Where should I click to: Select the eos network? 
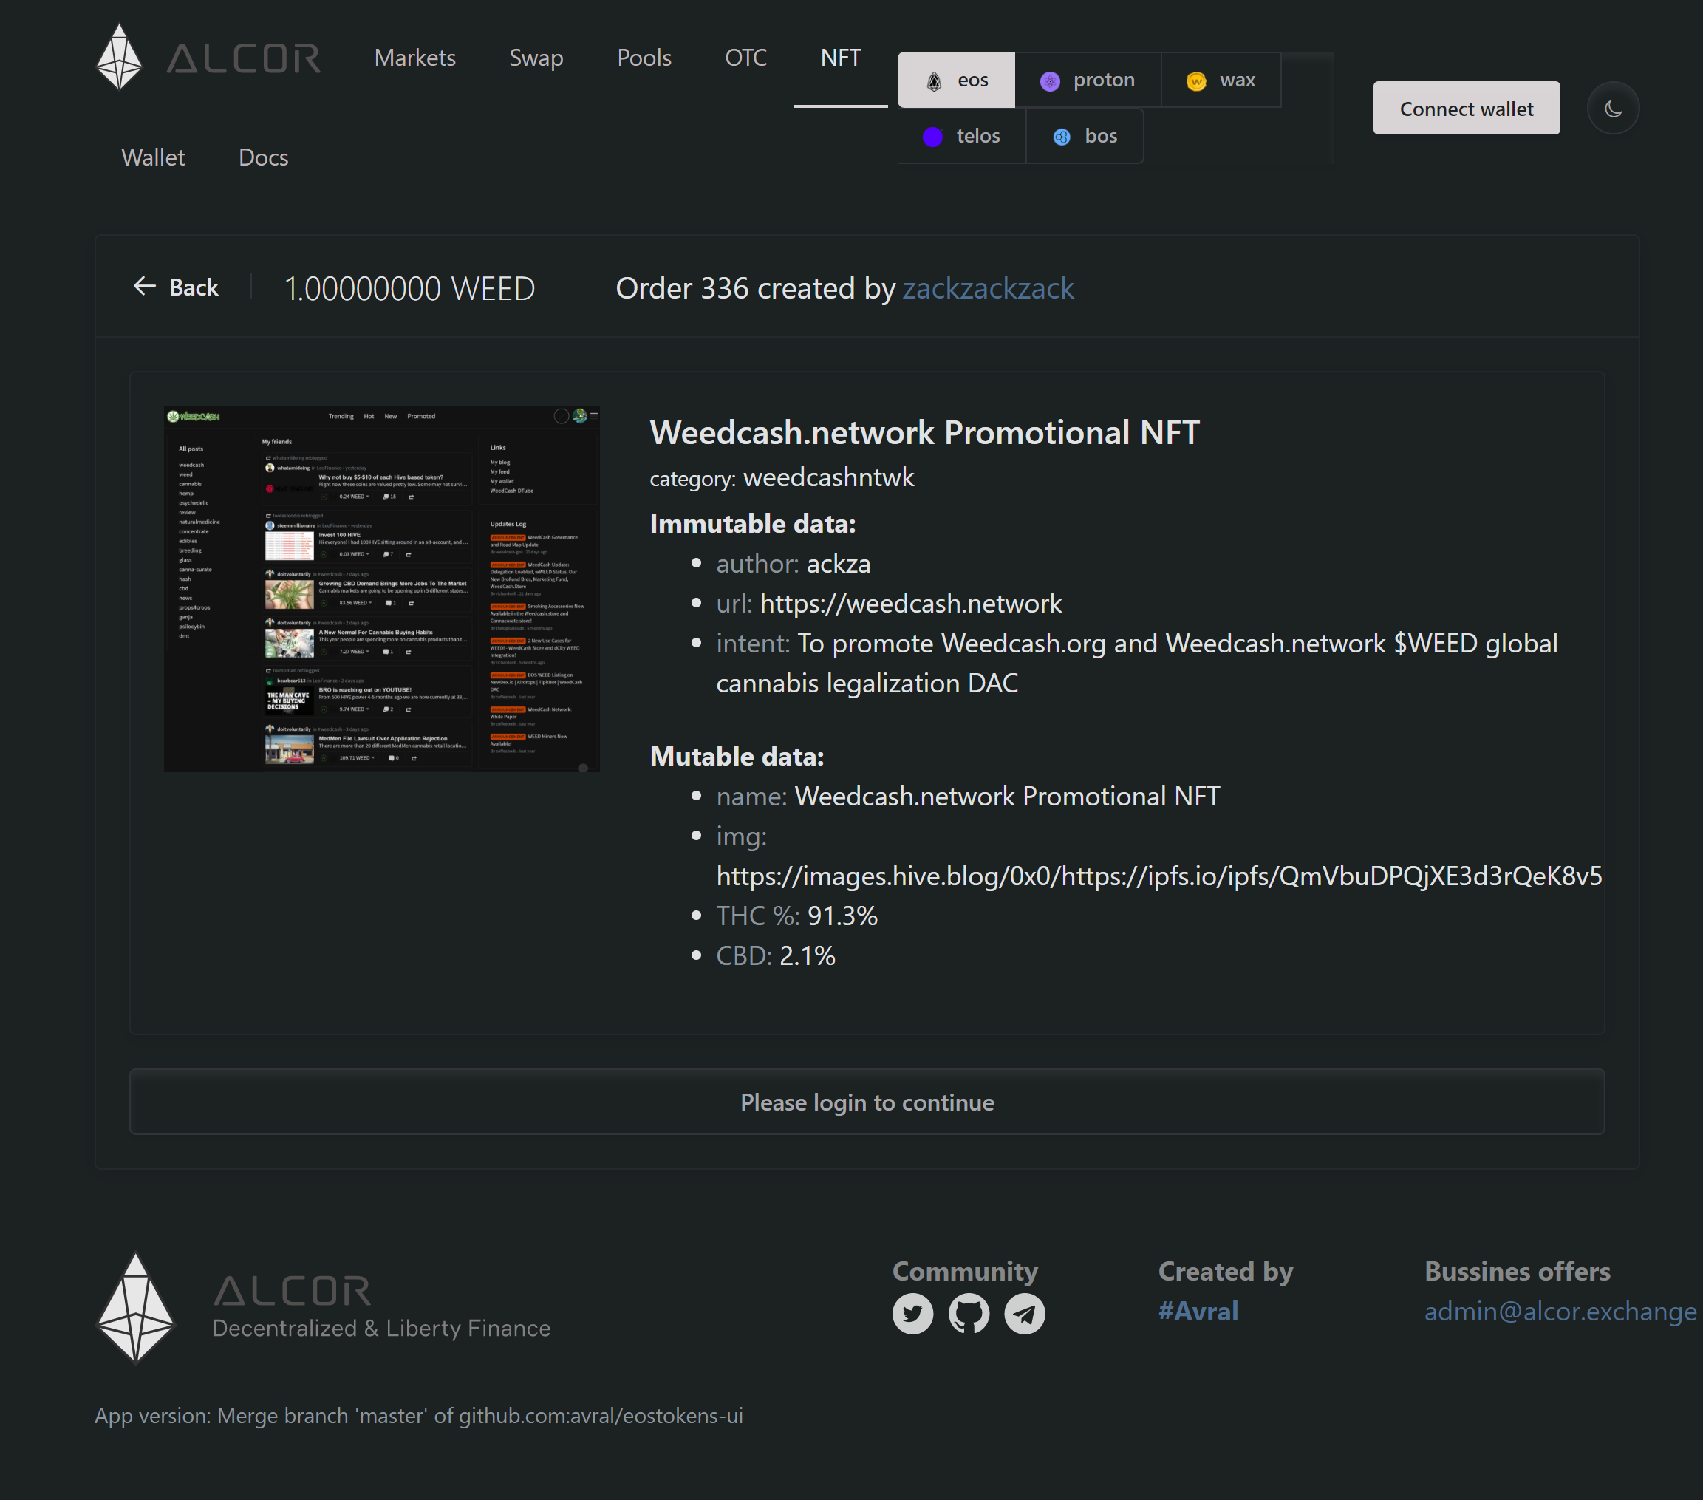(955, 80)
